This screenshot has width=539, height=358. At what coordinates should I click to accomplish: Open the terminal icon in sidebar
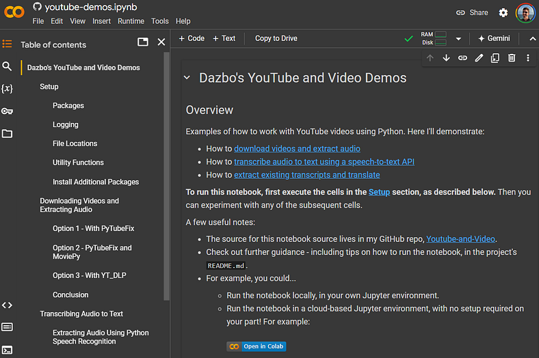click(x=7, y=350)
